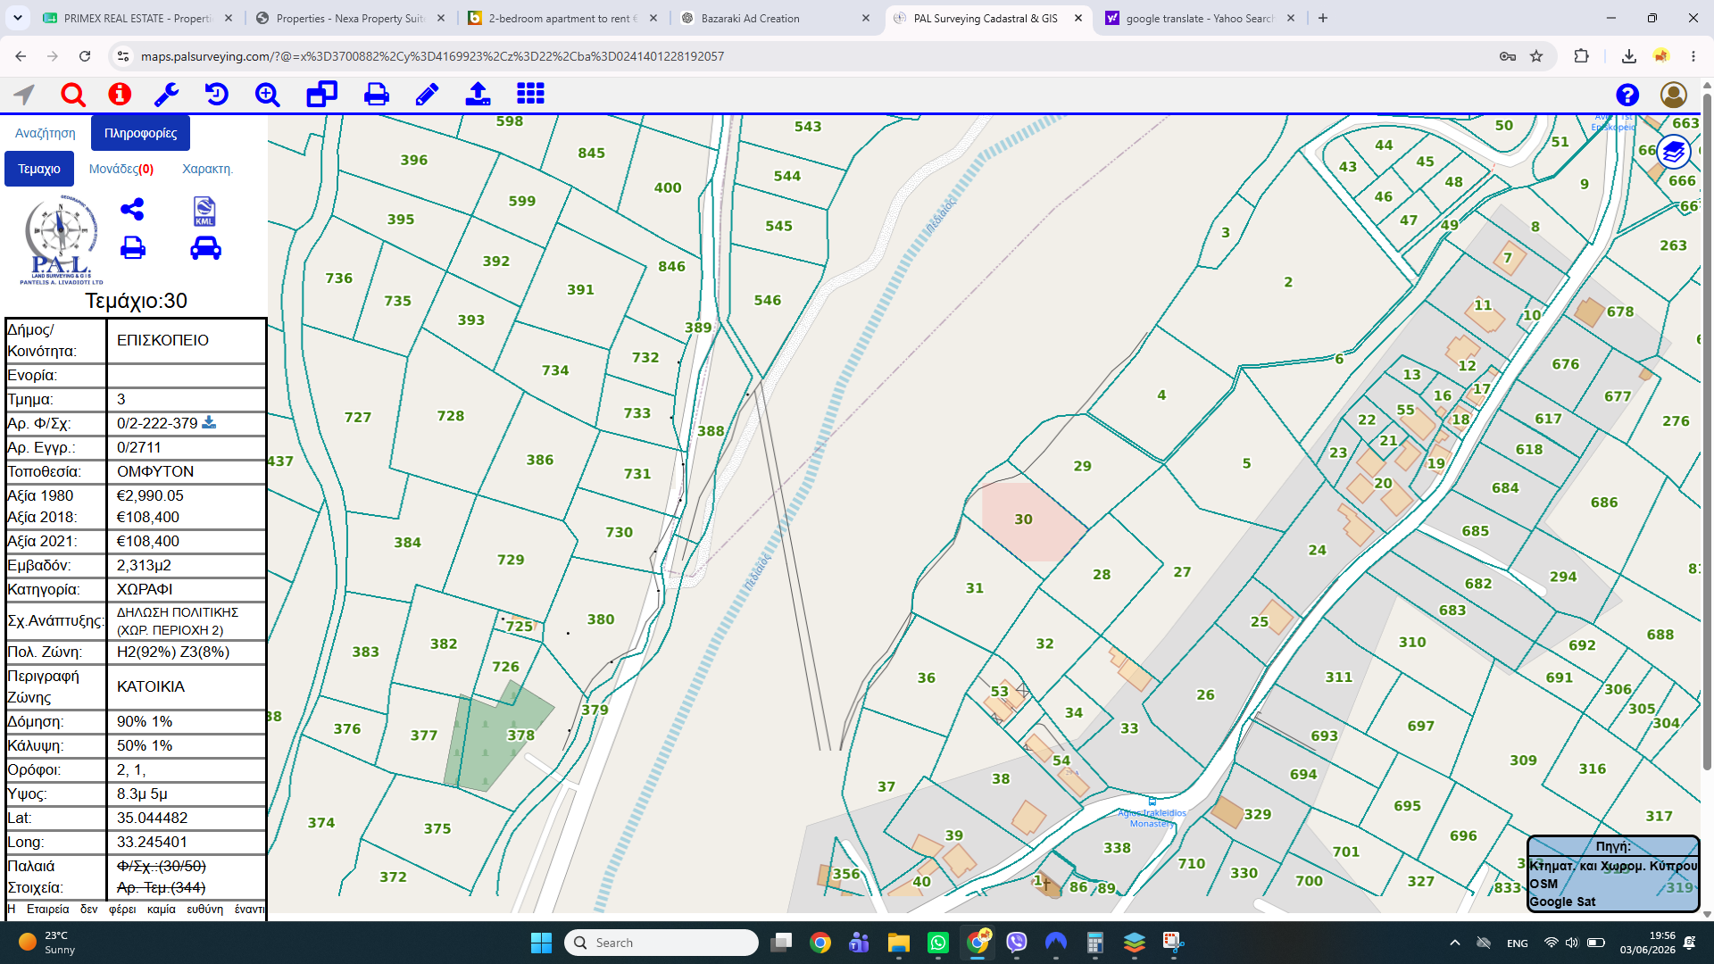The image size is (1714, 964).
Task: Click the printer icon in top toolbar
Action: [x=377, y=94]
